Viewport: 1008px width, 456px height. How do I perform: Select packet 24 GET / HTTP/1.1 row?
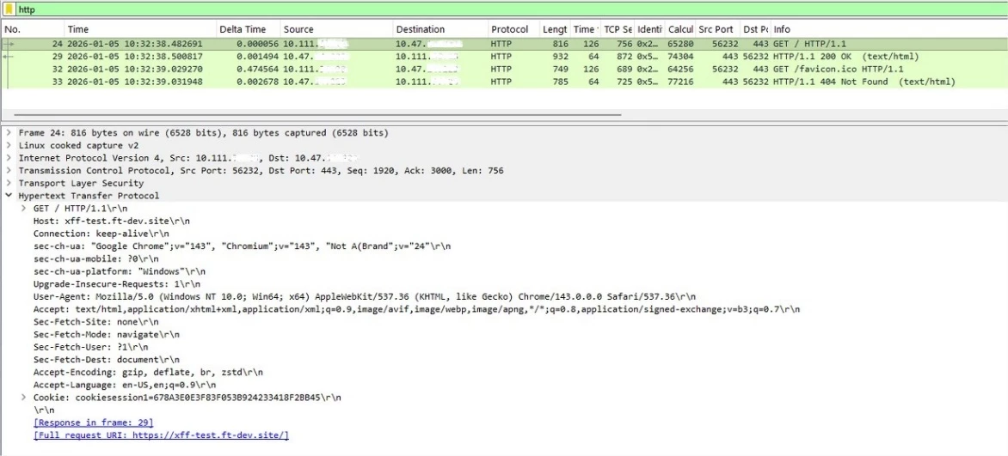tap(505, 45)
